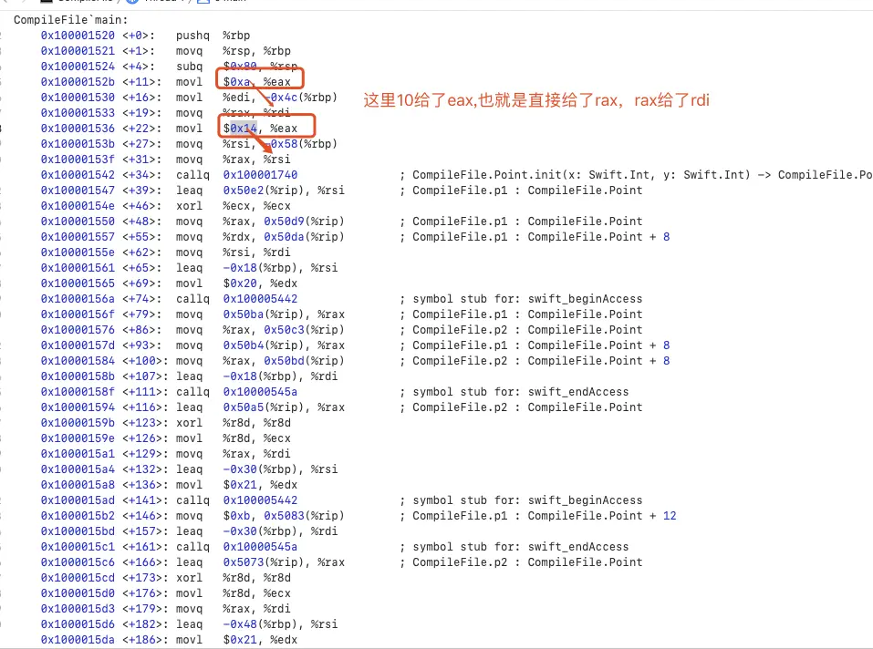Click address 0x10000153b at offset +27
Image resolution: width=873 pixels, height=649 pixels.
click(78, 144)
